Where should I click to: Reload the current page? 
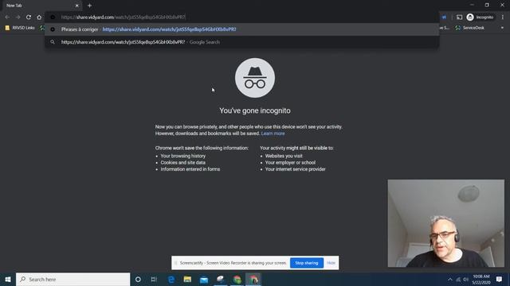(29, 17)
